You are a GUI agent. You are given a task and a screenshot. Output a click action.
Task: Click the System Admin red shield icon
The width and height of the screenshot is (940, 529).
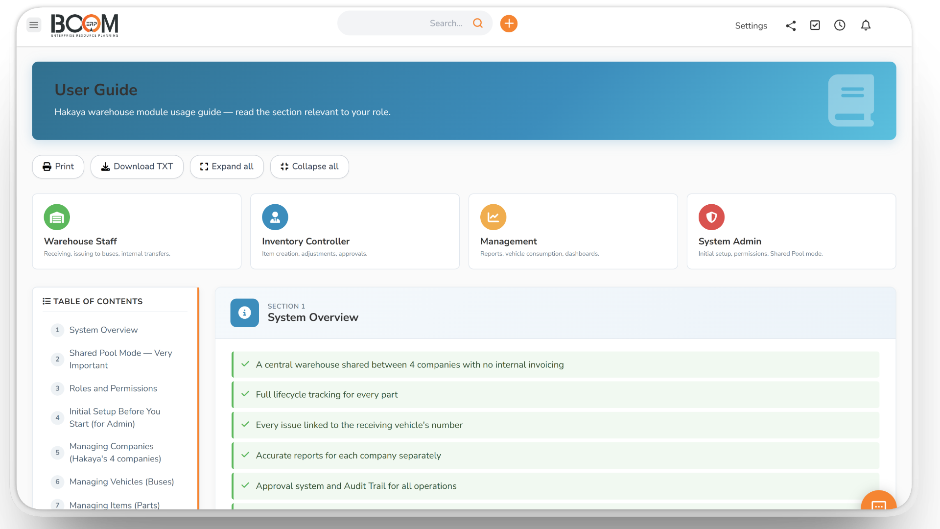pyautogui.click(x=711, y=217)
